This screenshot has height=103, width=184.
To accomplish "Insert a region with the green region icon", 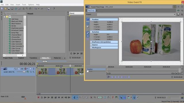I will click(116, 97).
